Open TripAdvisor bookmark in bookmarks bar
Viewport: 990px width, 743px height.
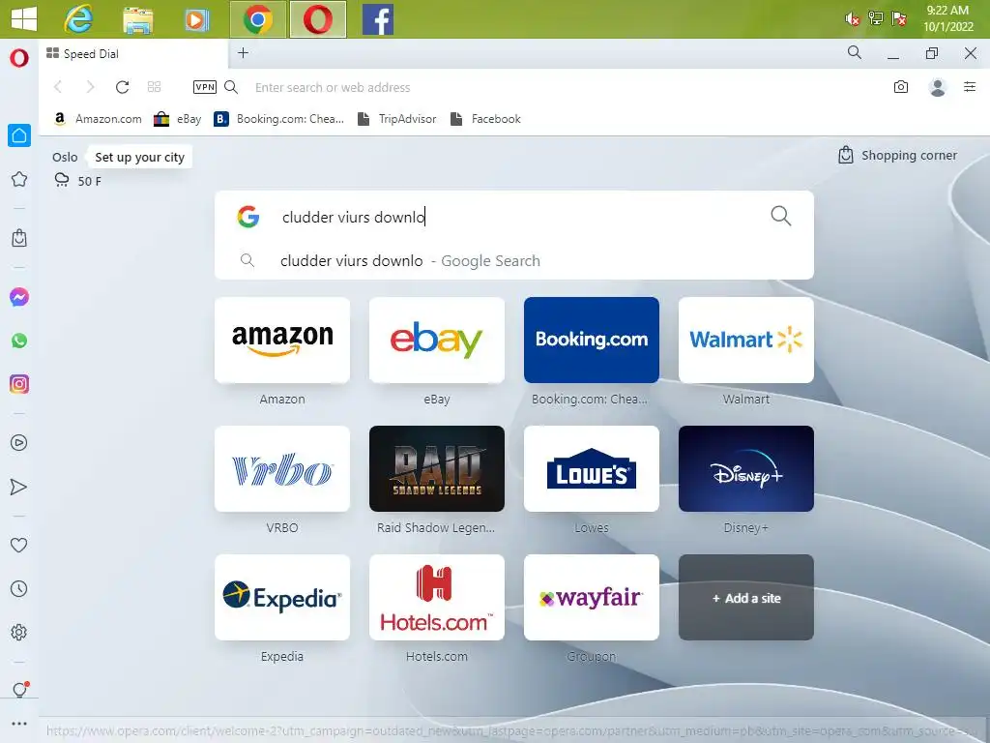(397, 119)
